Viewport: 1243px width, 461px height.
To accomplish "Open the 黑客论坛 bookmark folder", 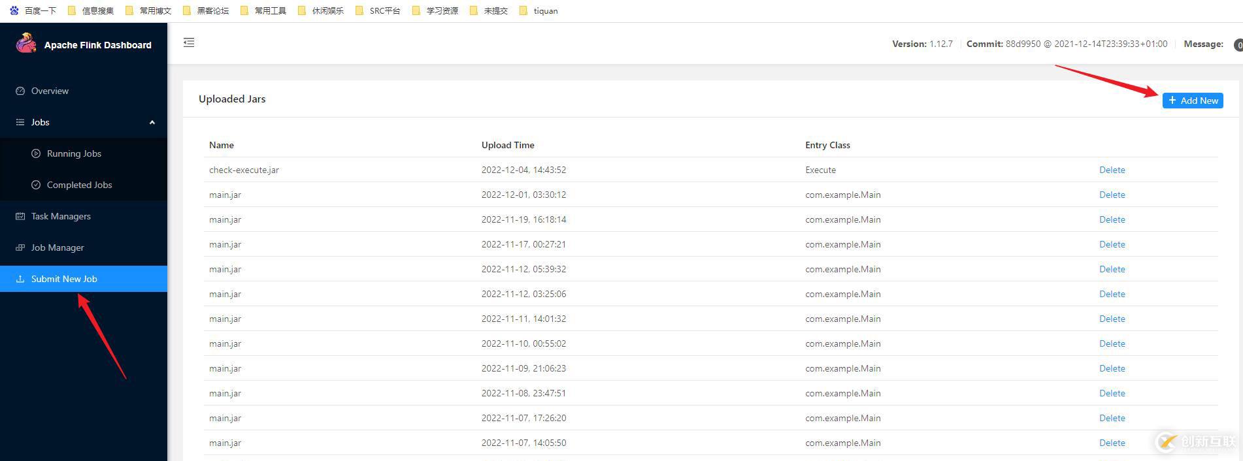I will (206, 10).
